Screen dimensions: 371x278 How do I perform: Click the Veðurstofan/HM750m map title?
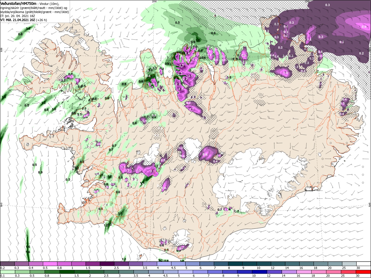(x=18, y=3)
